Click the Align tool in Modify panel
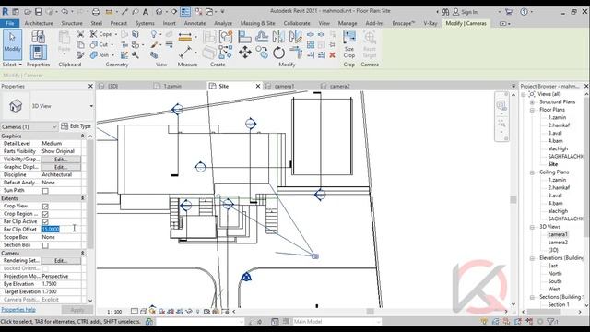590x332 pixels. pyautogui.click(x=244, y=37)
